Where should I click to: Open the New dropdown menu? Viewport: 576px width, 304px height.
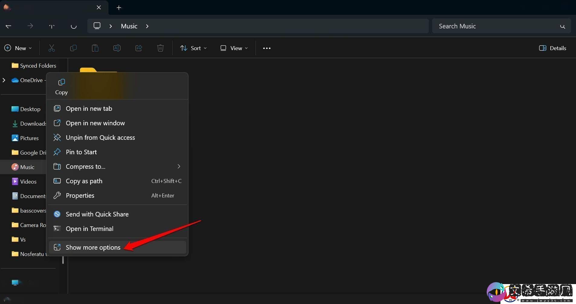[x=18, y=48]
